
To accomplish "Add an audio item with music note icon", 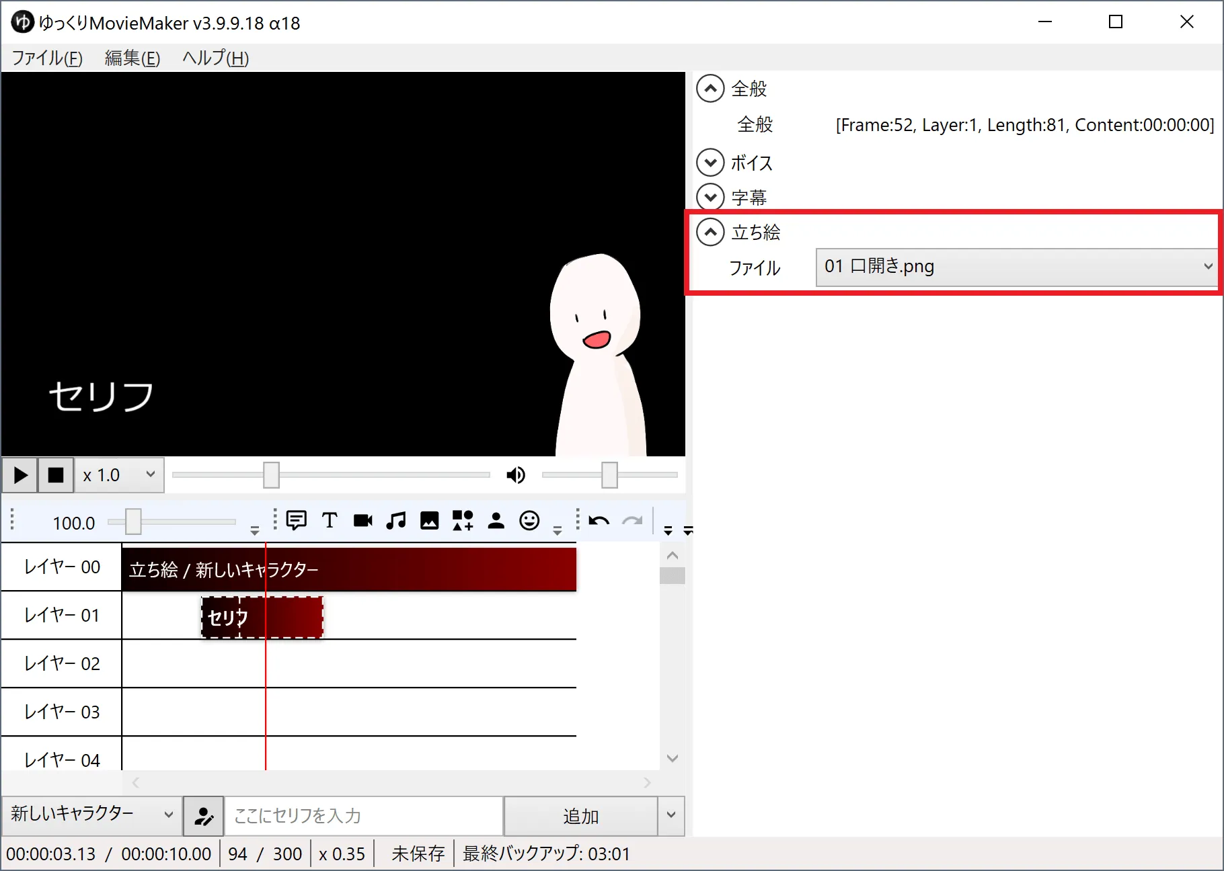I will click(x=396, y=521).
